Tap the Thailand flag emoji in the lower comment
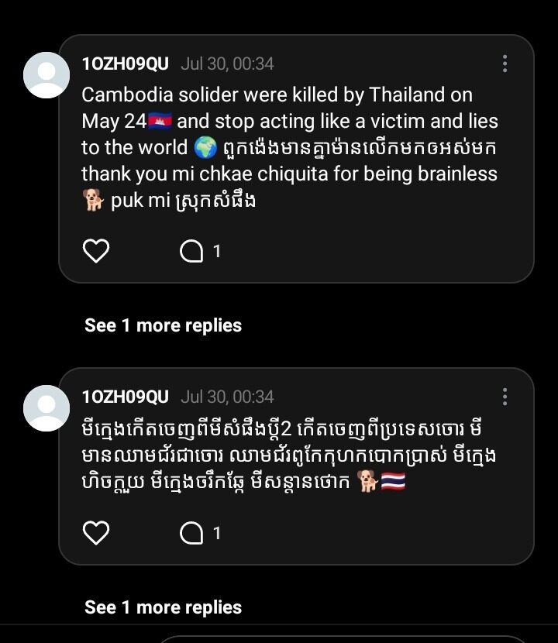Viewport: 558px width, 643px height. point(393,482)
